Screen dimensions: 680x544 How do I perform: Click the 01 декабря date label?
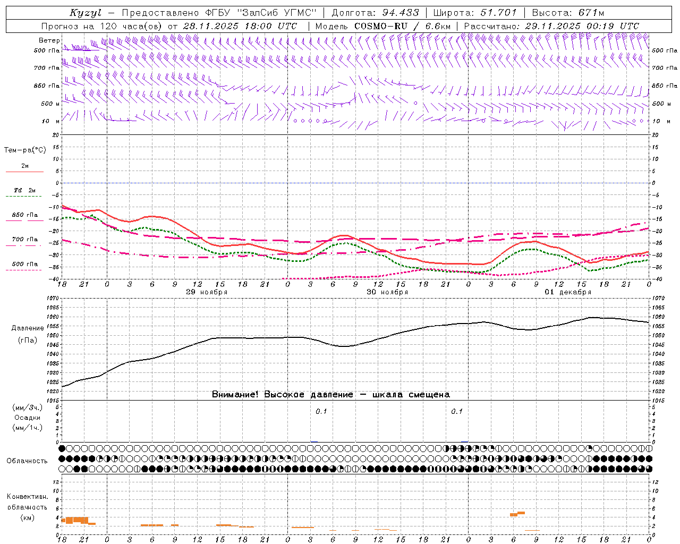tap(568, 292)
